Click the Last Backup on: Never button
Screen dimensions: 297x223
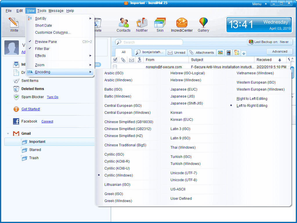coord(270,42)
